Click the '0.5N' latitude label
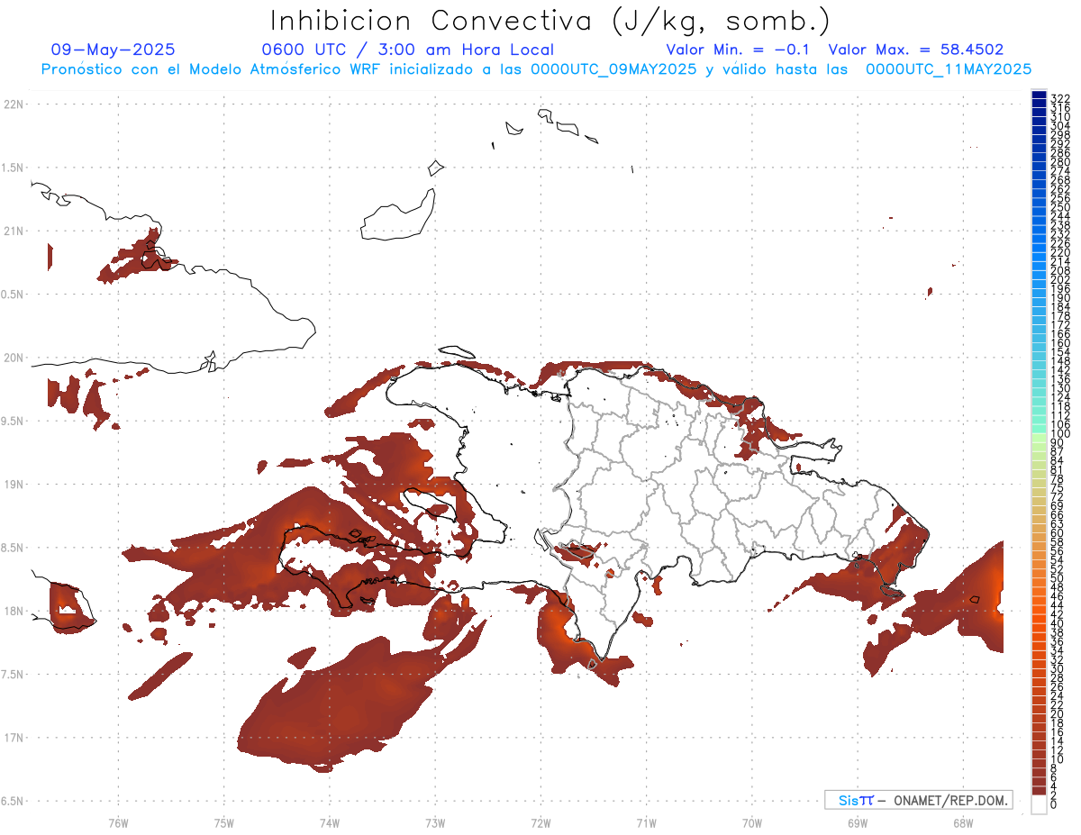The height and width of the screenshot is (835, 1081). coord(12,295)
